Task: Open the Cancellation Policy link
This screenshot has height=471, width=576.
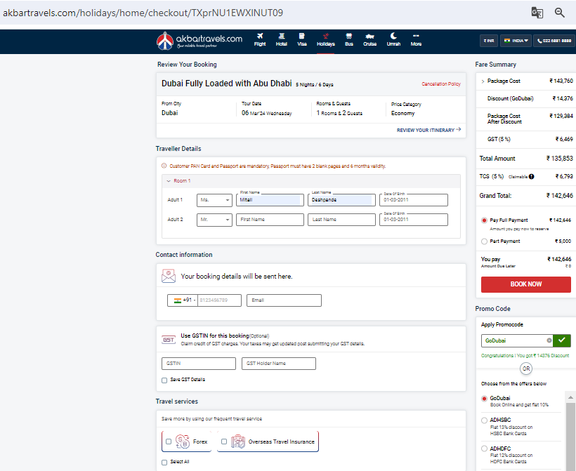Action: 441,84
